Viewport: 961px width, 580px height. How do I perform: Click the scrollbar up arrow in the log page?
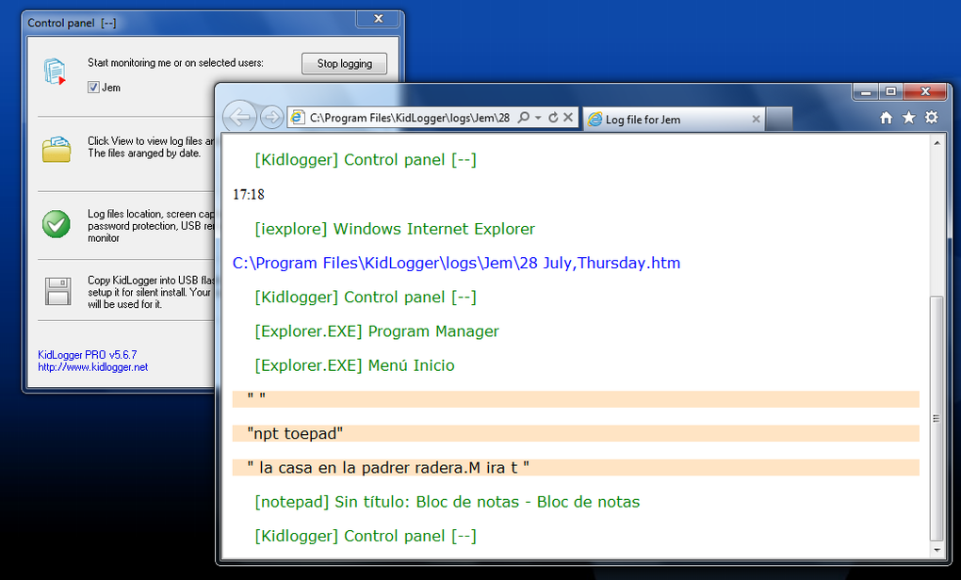pyautogui.click(x=937, y=143)
